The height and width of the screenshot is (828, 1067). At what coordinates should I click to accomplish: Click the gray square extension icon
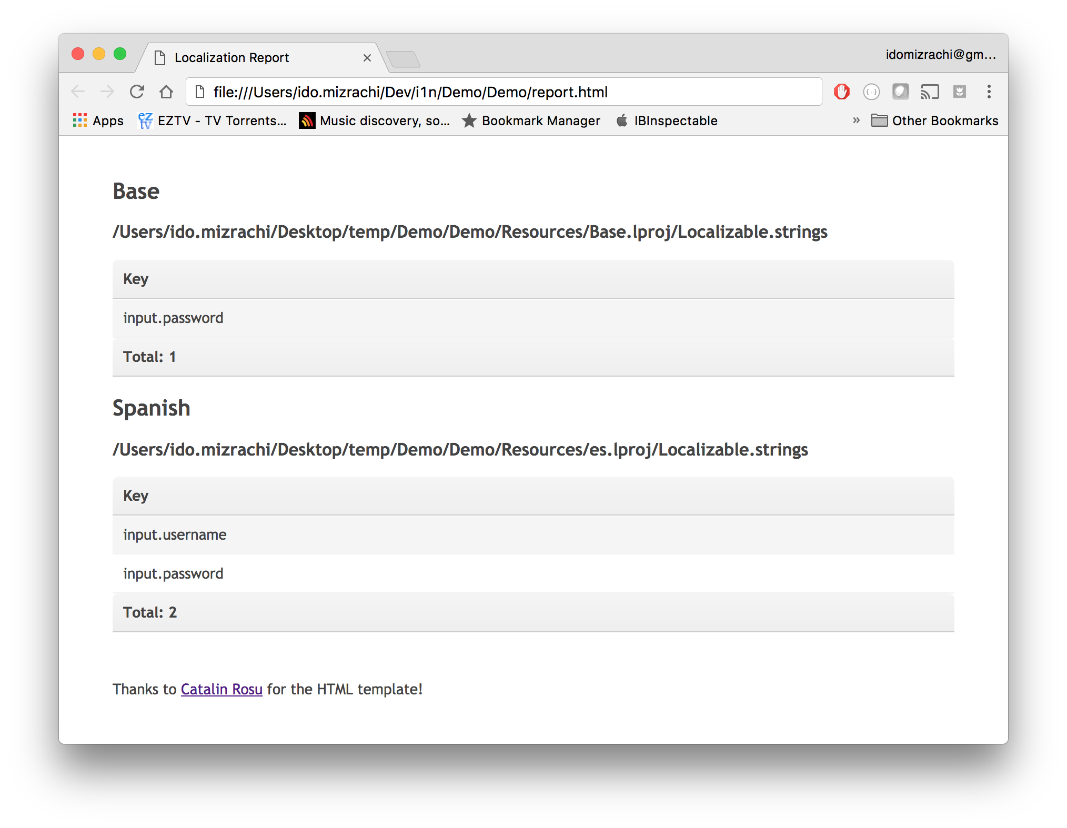[x=900, y=92]
